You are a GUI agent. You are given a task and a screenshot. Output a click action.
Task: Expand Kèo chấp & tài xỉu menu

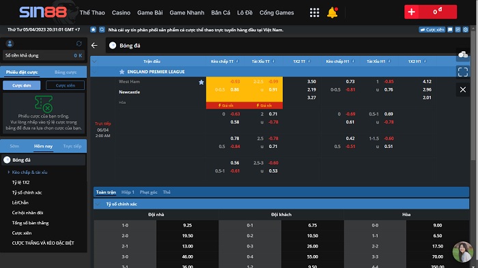click(x=29, y=172)
